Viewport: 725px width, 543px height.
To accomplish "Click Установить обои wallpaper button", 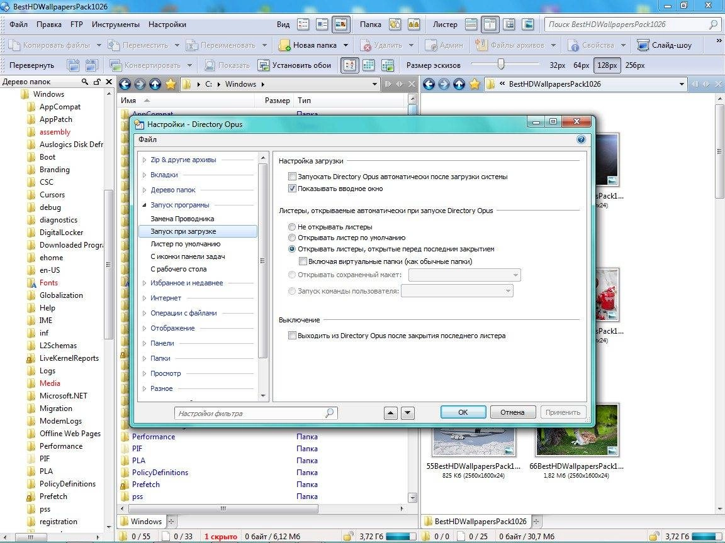I will coord(295,65).
